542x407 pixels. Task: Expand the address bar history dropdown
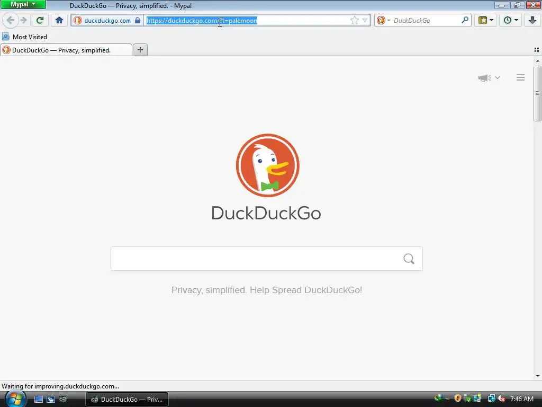pos(365,21)
